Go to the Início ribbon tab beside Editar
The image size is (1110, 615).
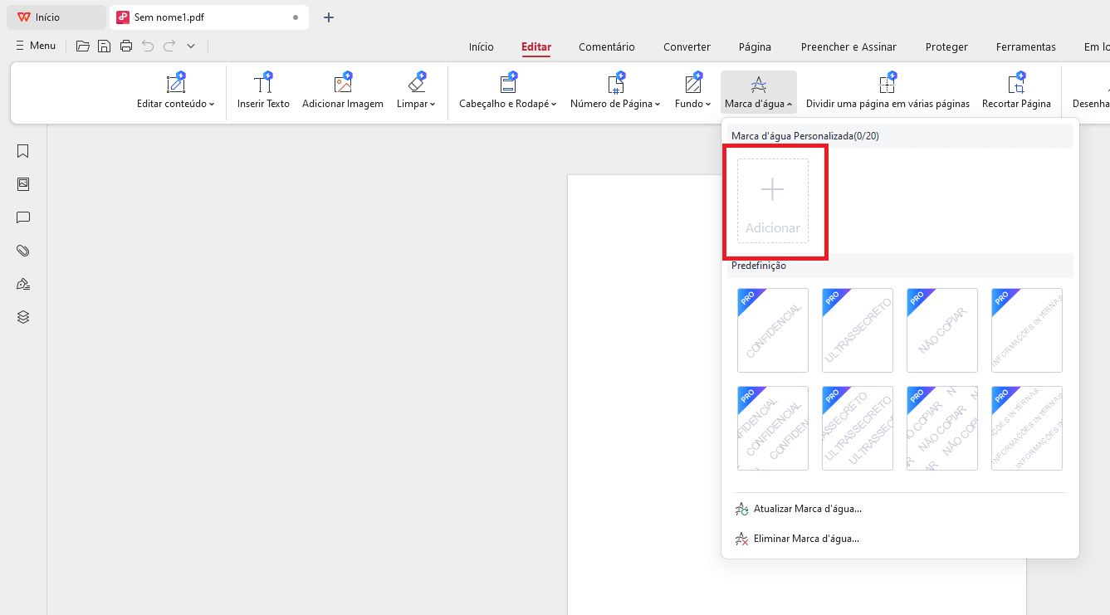coord(482,47)
